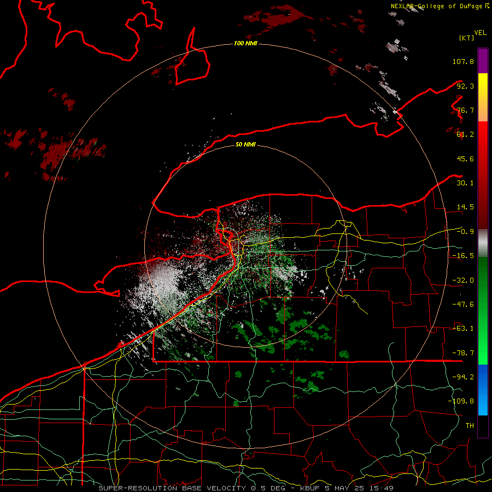Select the -16.5 legend value
492x492 pixels.
(463, 256)
